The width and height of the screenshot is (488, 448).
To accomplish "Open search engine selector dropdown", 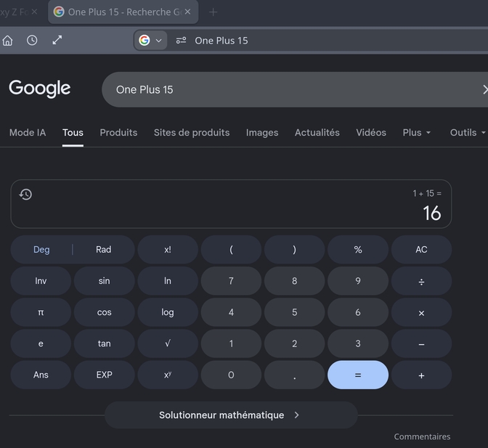I will (150, 41).
